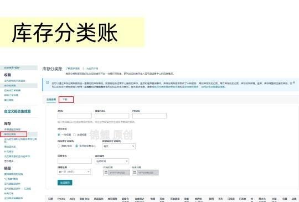Click the start date calendar icon

(106, 173)
